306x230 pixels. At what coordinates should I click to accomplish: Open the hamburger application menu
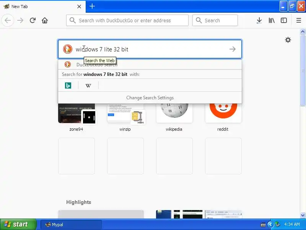299,20
